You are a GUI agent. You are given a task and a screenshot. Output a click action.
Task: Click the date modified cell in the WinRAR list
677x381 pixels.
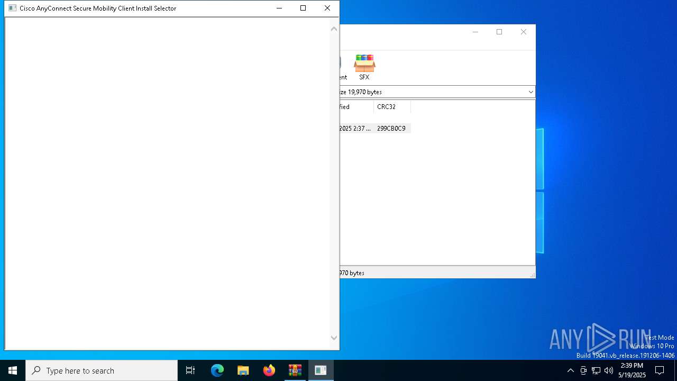(355, 129)
